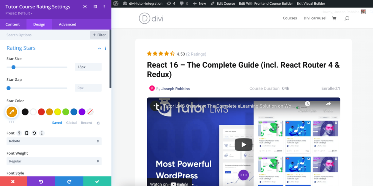The image size is (373, 186).
Task: Show the Saved color palette
Action: click(57, 123)
